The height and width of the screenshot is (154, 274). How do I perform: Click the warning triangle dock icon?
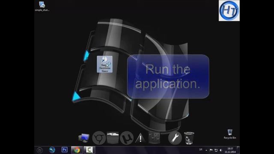click(140, 138)
